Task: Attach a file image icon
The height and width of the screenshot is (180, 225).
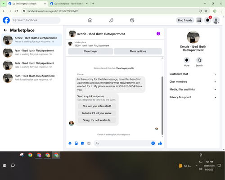Action: (76, 144)
